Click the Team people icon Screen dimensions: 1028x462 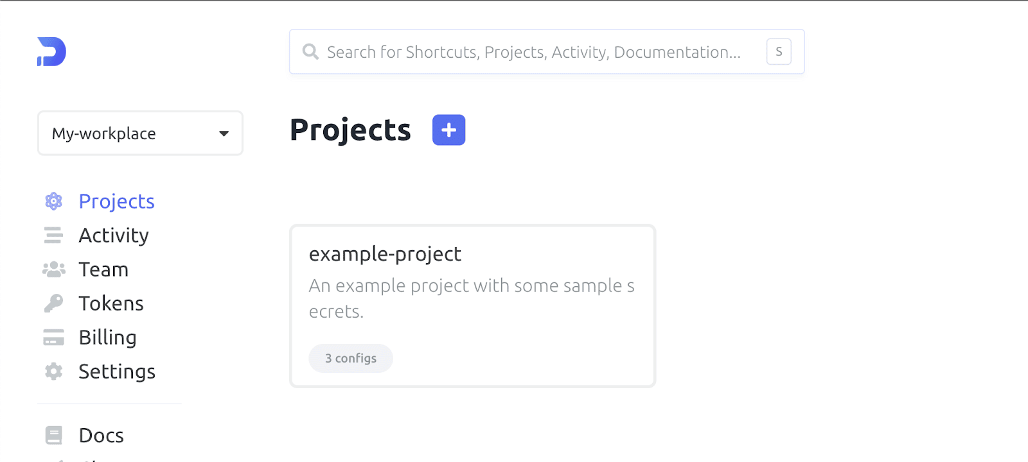tap(54, 269)
